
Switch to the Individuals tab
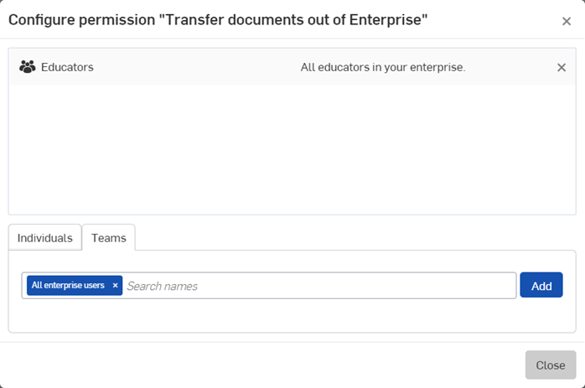[x=45, y=238]
